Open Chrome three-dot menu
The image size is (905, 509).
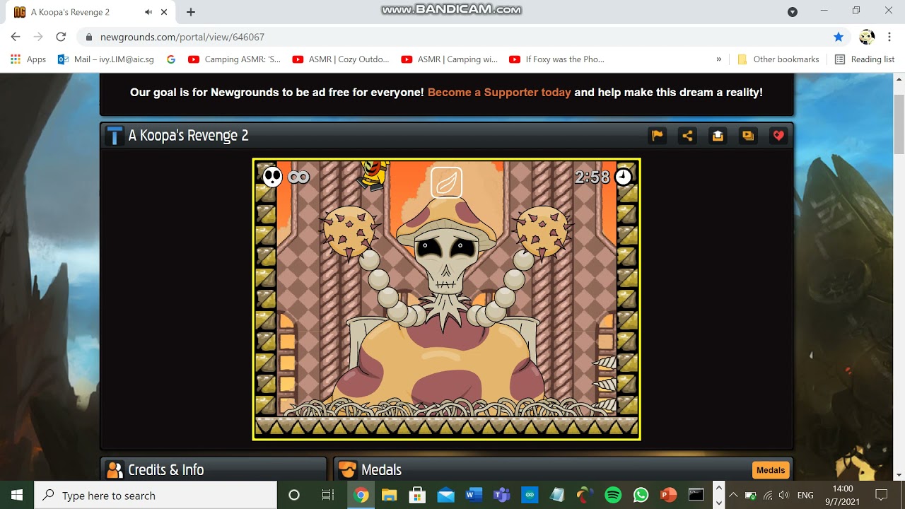889,37
